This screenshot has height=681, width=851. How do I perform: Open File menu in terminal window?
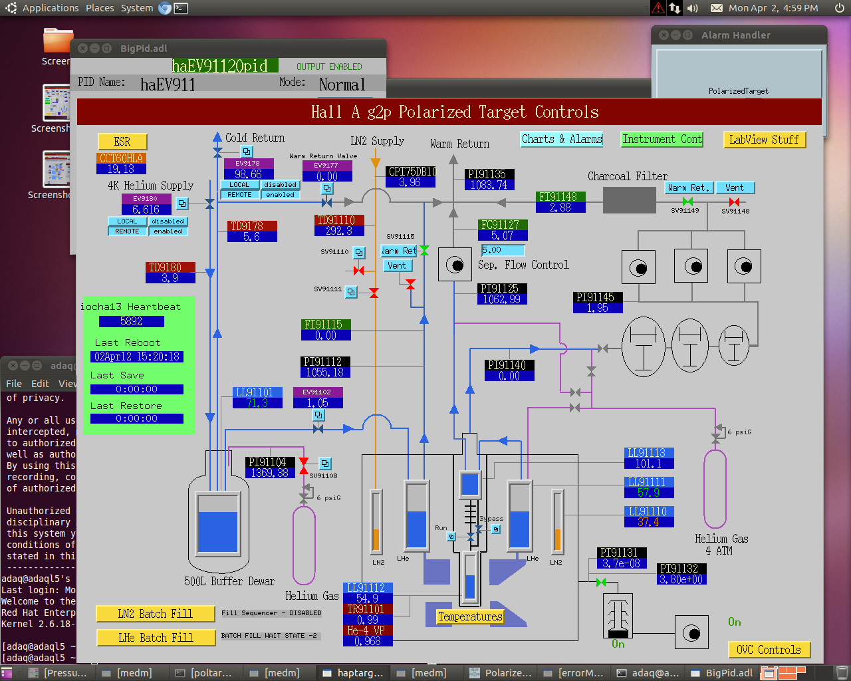[x=14, y=384]
